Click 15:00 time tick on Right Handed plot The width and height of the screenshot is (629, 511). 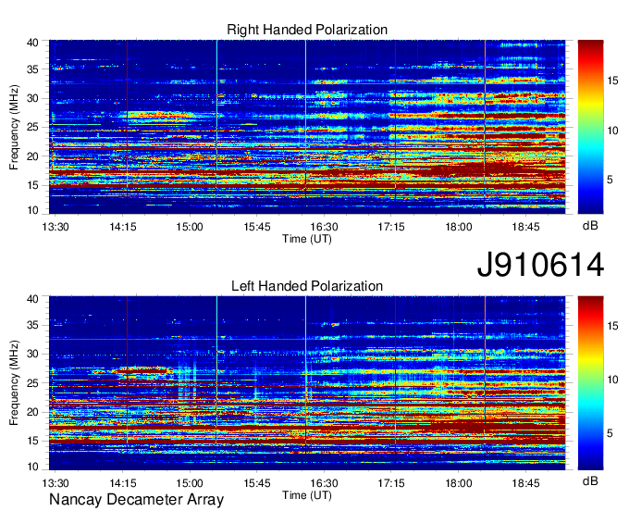point(190,227)
